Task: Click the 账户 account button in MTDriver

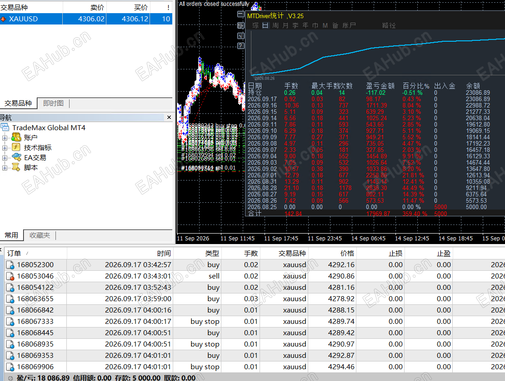Action: (x=349, y=25)
